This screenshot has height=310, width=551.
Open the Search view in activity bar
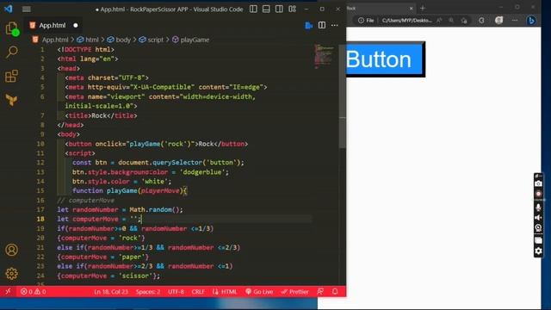coord(11,52)
